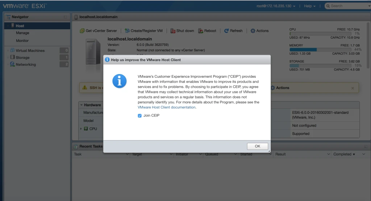Image resolution: width=371 pixels, height=201 pixels.
Task: Collapse the Navigator panel using its minimize icon
Action: [x=65, y=17]
